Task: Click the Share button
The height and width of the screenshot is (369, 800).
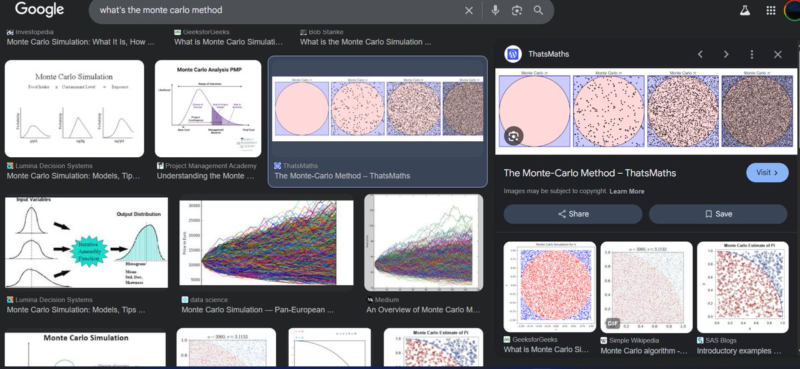Action: coord(573,214)
